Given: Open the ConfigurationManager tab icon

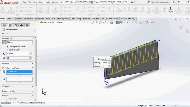Looking at the screenshot, I should (16, 25).
